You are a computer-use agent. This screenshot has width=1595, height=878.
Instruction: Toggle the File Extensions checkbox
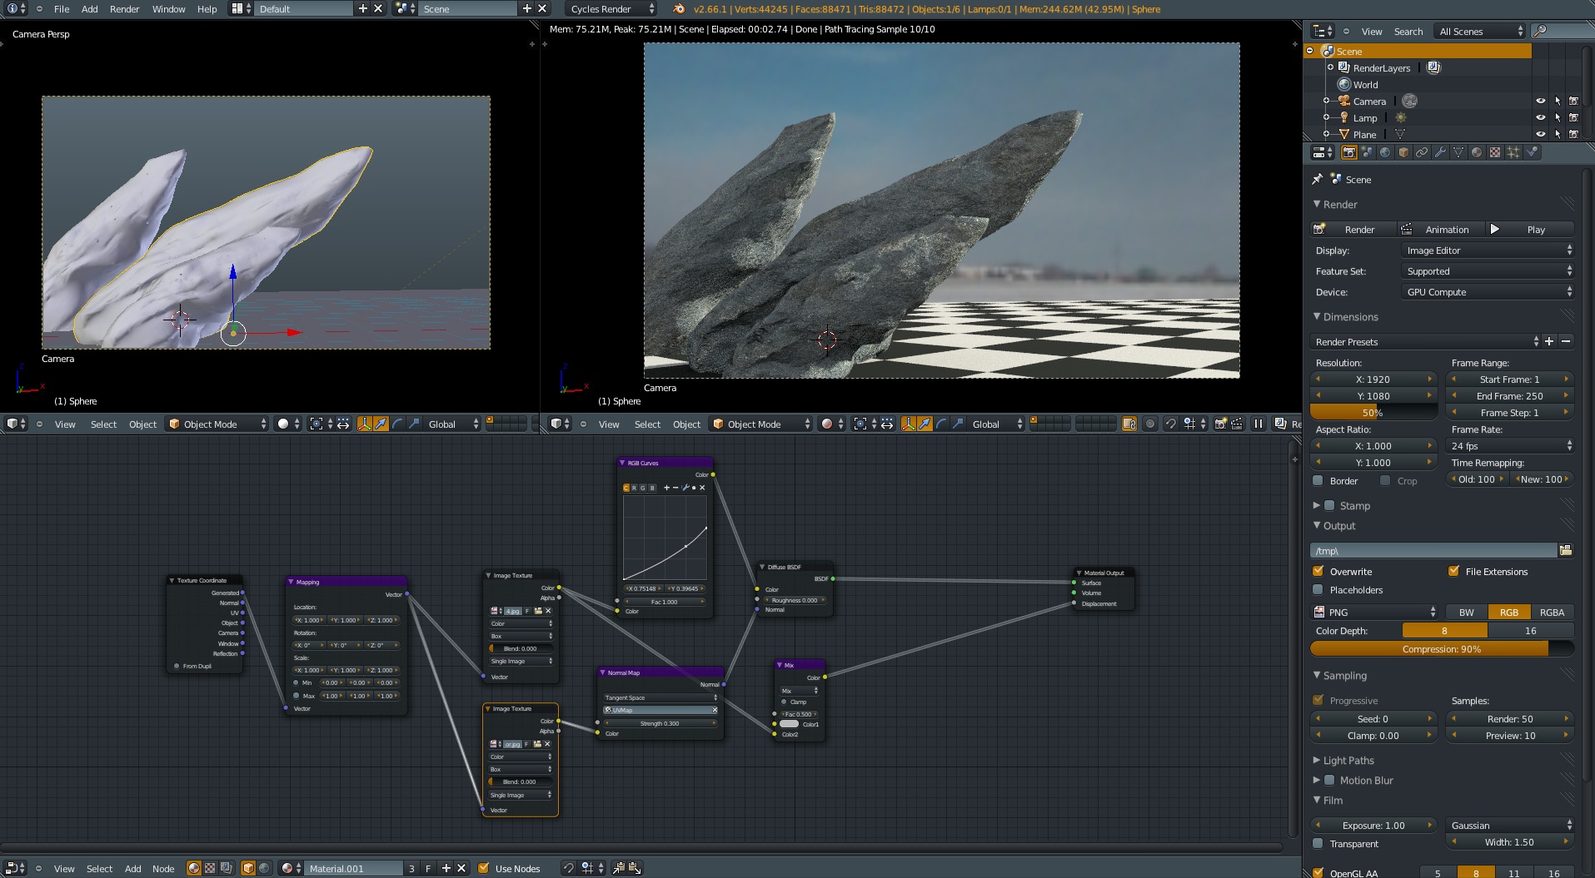click(1453, 571)
